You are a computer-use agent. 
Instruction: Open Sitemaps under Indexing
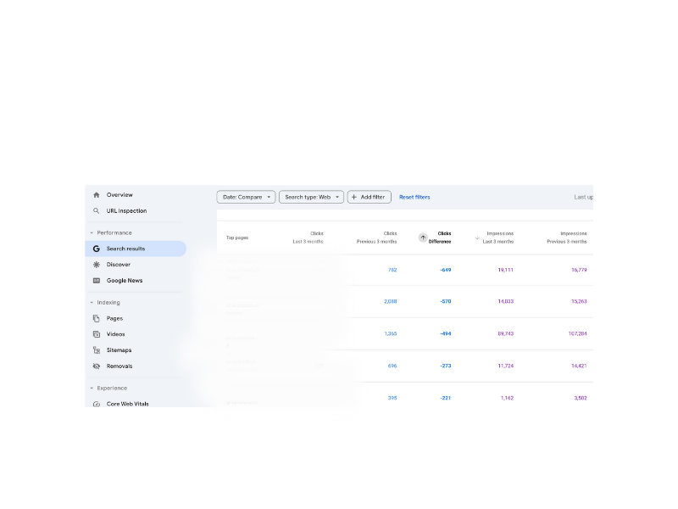click(119, 350)
